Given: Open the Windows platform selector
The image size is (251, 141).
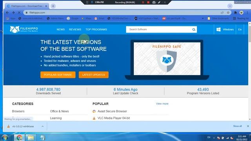Looking at the screenshot, I should pyautogui.click(x=225, y=30).
